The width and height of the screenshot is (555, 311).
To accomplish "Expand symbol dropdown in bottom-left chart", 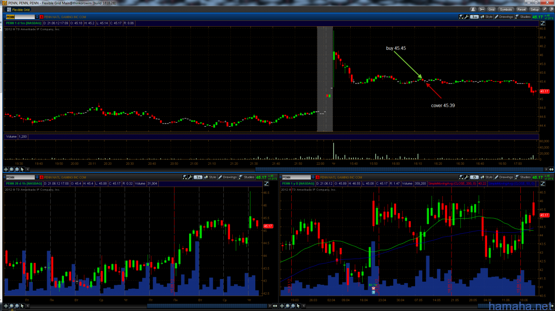I will [x=37, y=177].
